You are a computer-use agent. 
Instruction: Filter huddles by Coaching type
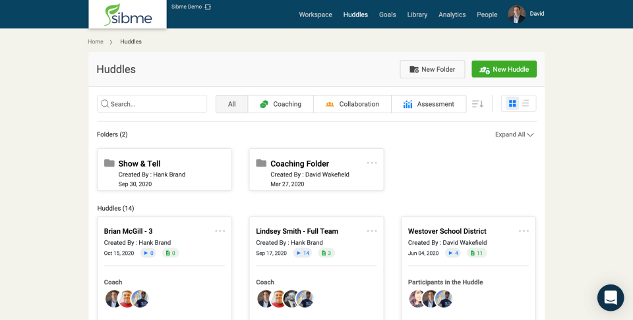click(280, 104)
